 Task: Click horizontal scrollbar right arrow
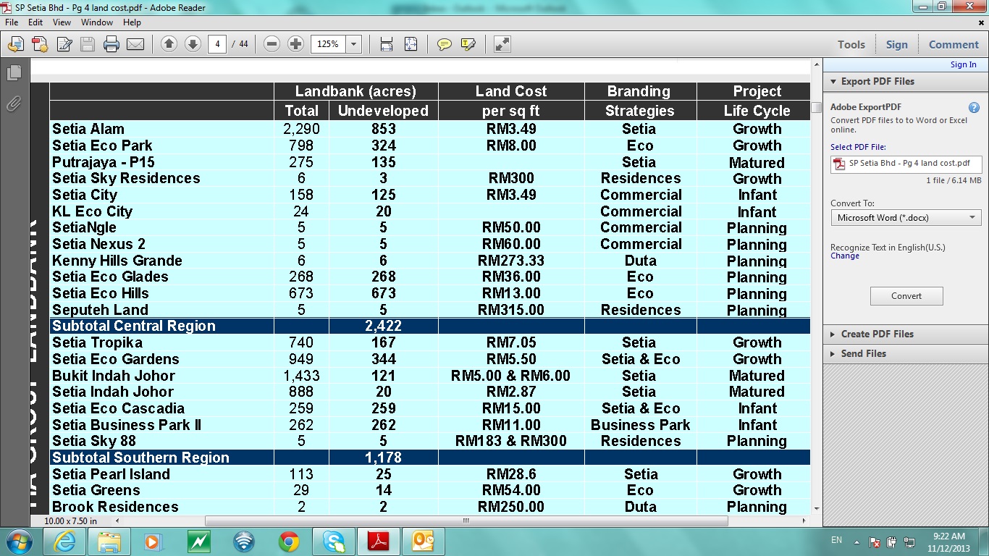click(804, 521)
